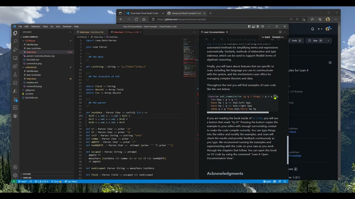Viewport: 355px width, 199px height.
Task: Open the Search view in the activity bar
Action: click(15, 41)
